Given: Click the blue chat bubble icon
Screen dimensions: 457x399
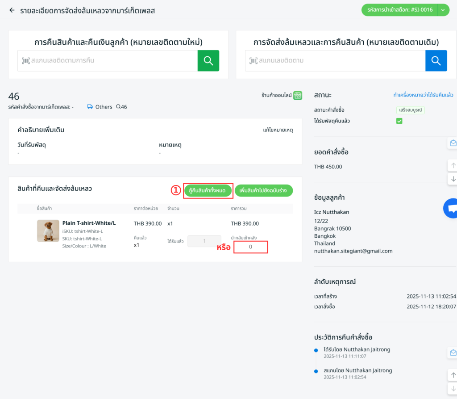Looking at the screenshot, I should (x=451, y=209).
